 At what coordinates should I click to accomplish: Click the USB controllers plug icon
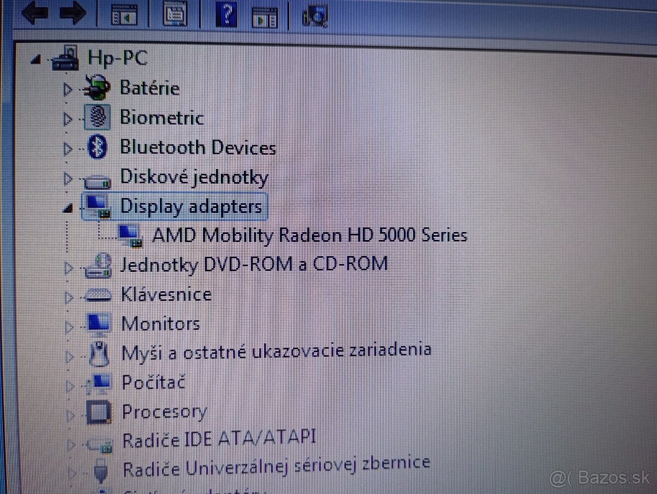pyautogui.click(x=101, y=472)
